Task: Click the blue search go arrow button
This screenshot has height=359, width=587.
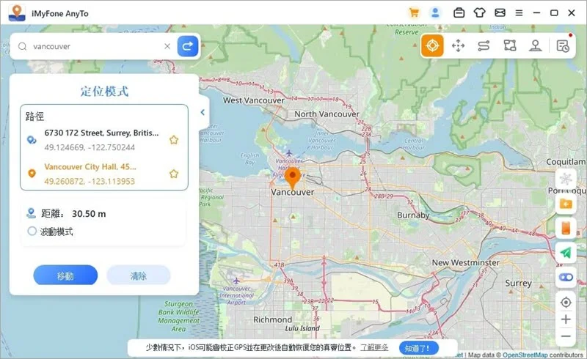Action: coord(188,46)
